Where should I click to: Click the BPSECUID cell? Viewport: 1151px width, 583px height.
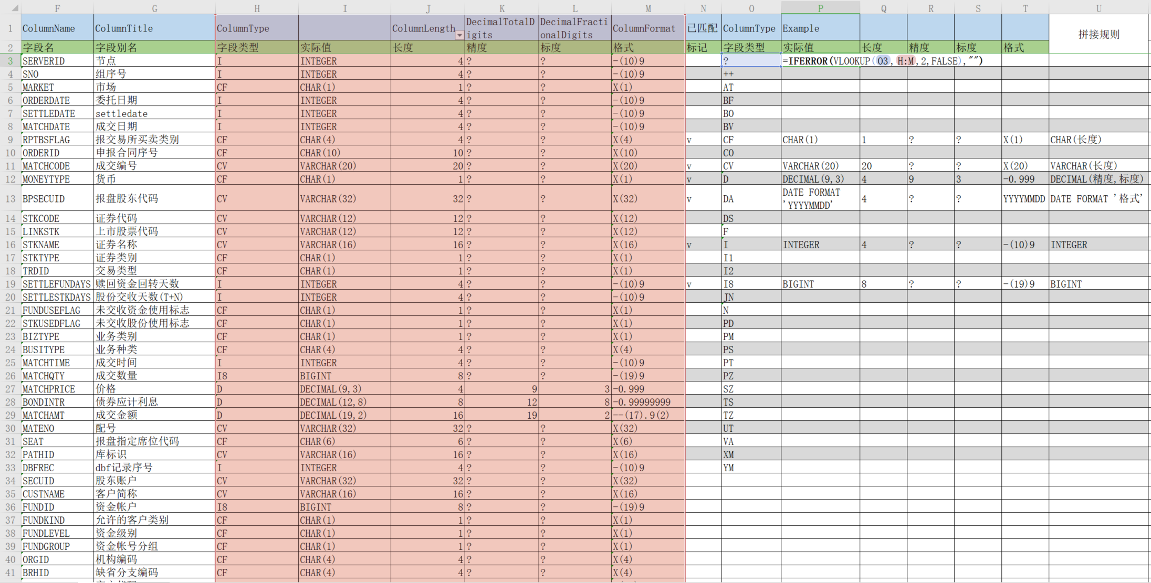coord(57,198)
